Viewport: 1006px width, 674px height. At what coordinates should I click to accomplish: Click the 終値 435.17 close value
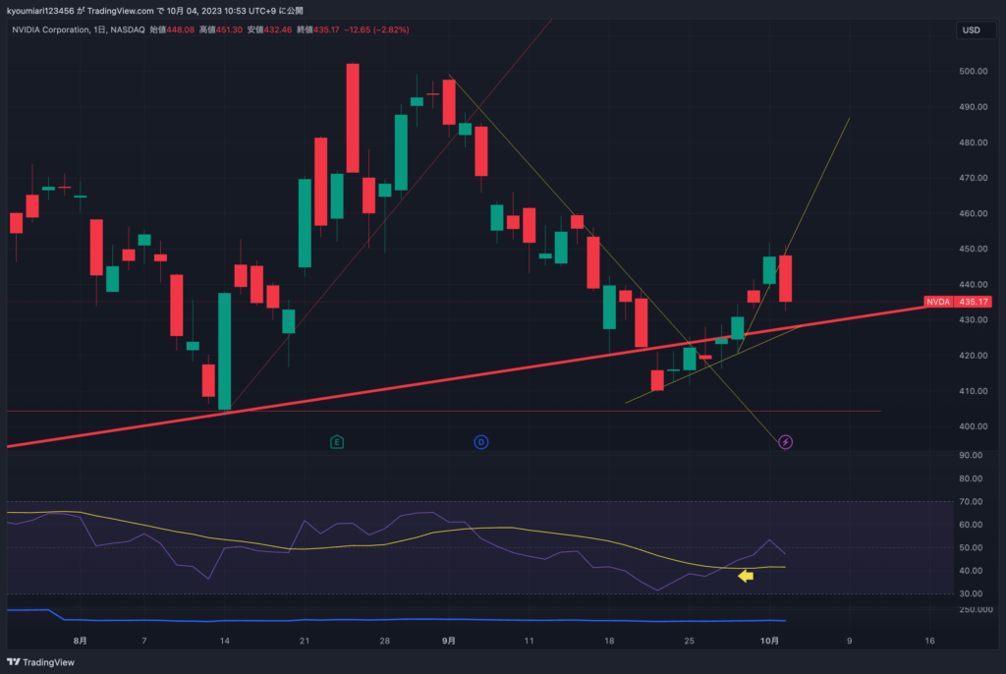click(x=318, y=29)
